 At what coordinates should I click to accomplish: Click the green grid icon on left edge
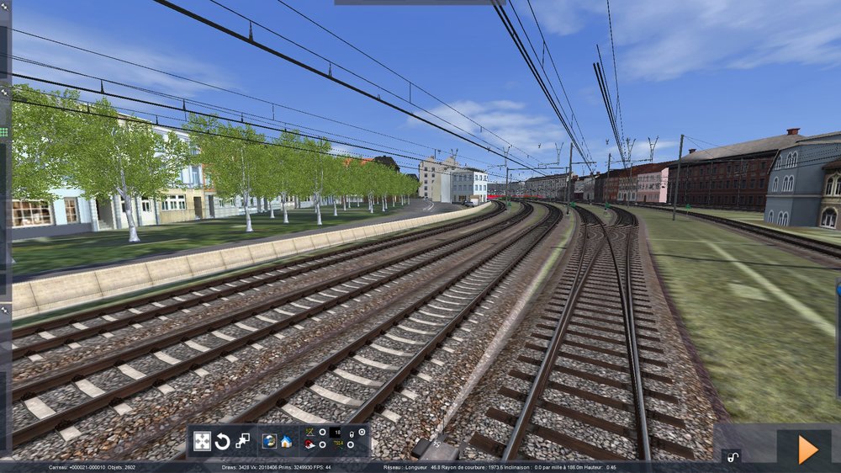pos(3,131)
